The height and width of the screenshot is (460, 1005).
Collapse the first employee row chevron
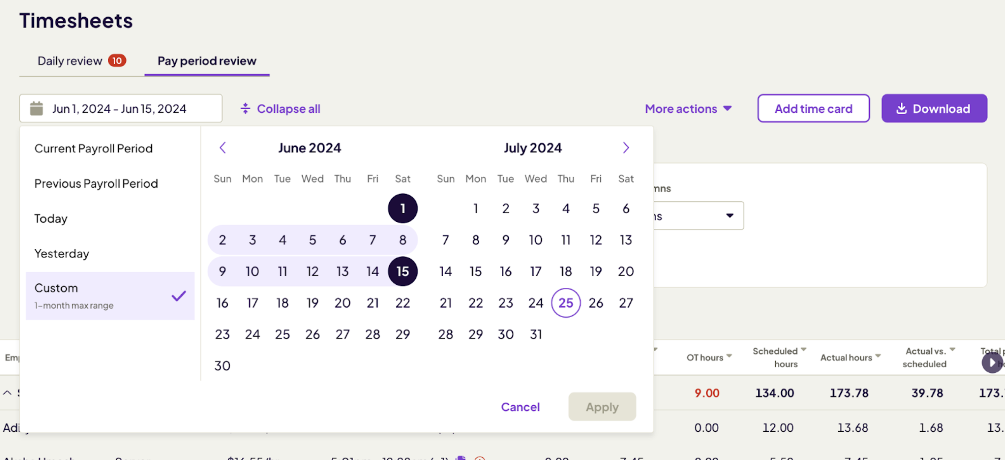click(x=7, y=392)
